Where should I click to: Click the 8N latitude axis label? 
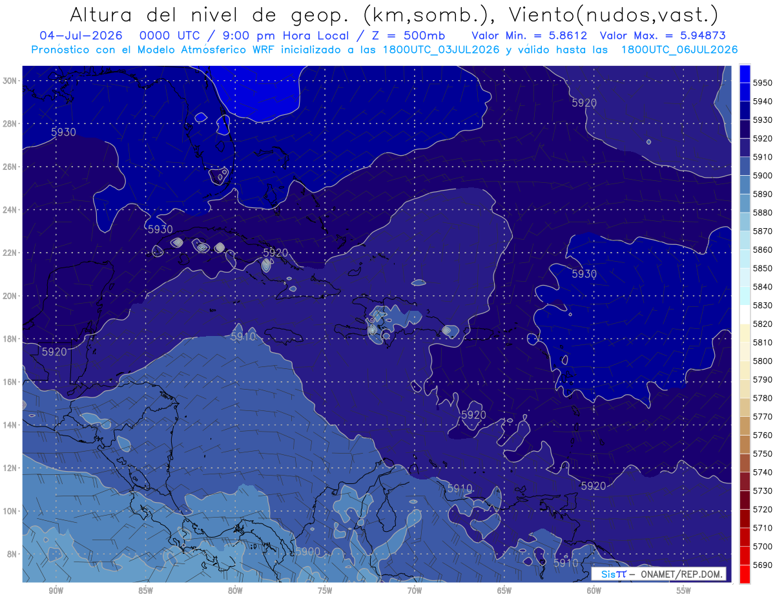click(11, 554)
